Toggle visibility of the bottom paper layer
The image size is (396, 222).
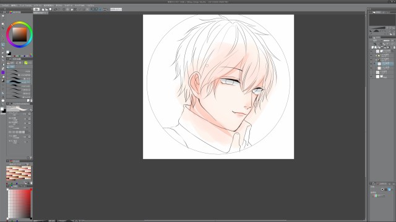pos(371,76)
